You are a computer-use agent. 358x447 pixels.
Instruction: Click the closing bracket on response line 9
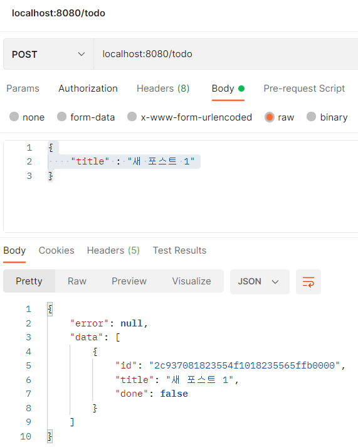point(72,422)
